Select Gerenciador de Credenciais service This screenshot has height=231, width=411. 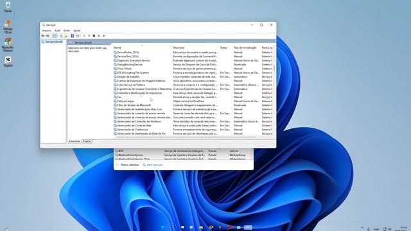193,130
